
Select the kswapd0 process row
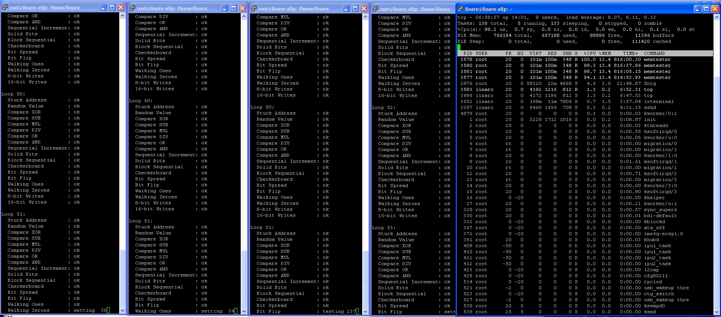(x=585, y=306)
